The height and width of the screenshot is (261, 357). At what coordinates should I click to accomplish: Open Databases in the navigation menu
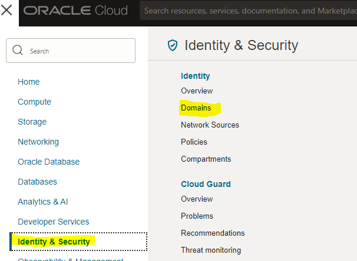pyautogui.click(x=37, y=182)
